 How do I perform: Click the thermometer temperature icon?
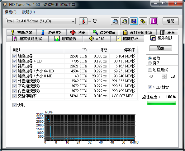[83, 21]
